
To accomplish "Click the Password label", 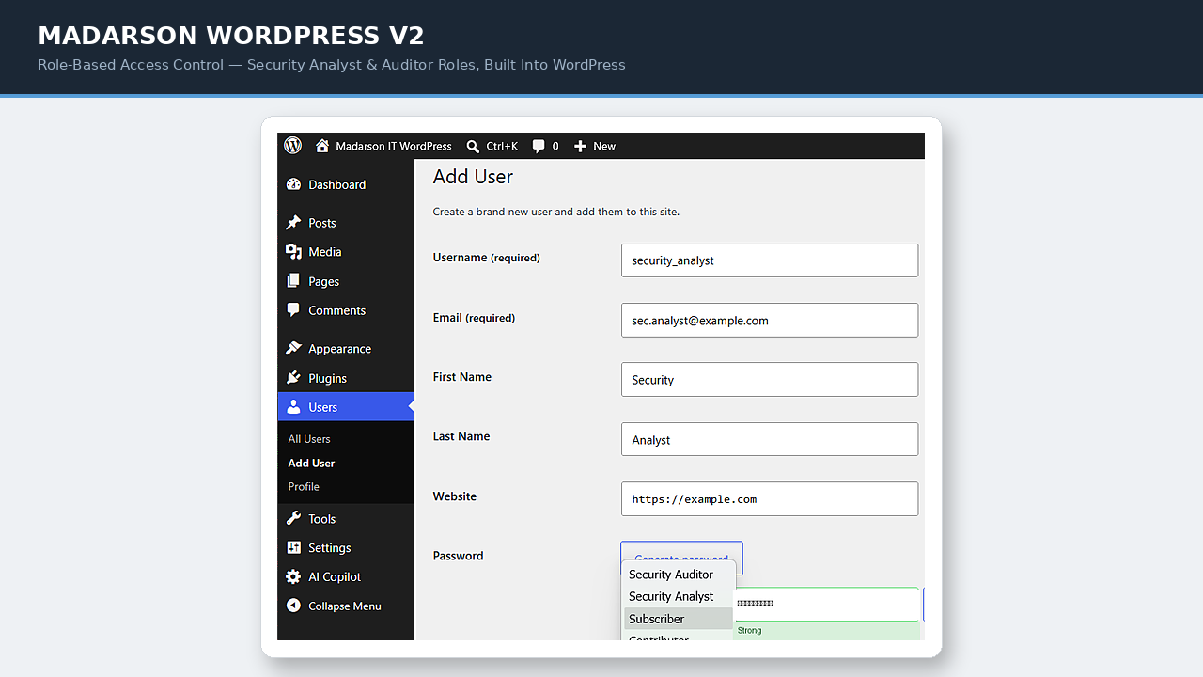I will point(458,556).
